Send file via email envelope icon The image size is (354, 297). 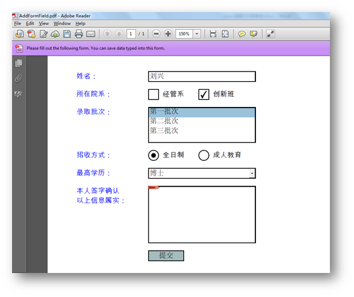[x=91, y=34]
